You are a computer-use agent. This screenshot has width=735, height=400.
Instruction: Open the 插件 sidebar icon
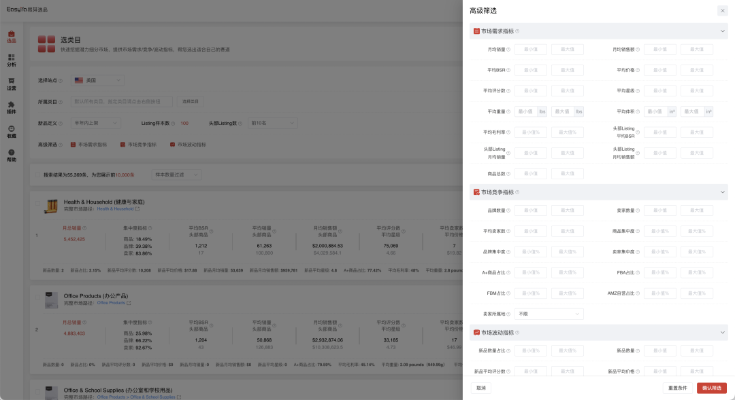pyautogui.click(x=12, y=107)
